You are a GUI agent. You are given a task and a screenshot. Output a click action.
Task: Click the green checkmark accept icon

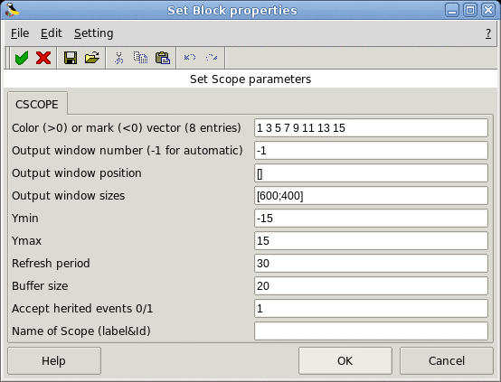click(22, 58)
